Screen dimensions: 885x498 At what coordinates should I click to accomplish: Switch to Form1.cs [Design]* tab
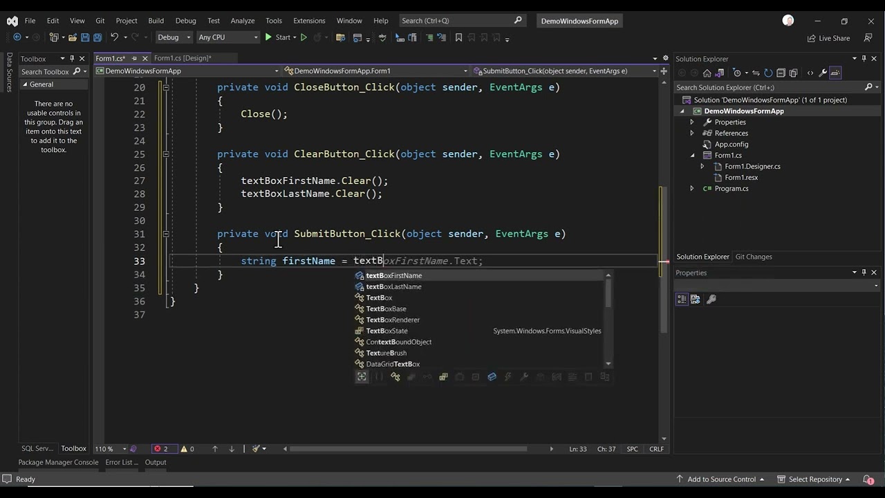[x=183, y=58]
